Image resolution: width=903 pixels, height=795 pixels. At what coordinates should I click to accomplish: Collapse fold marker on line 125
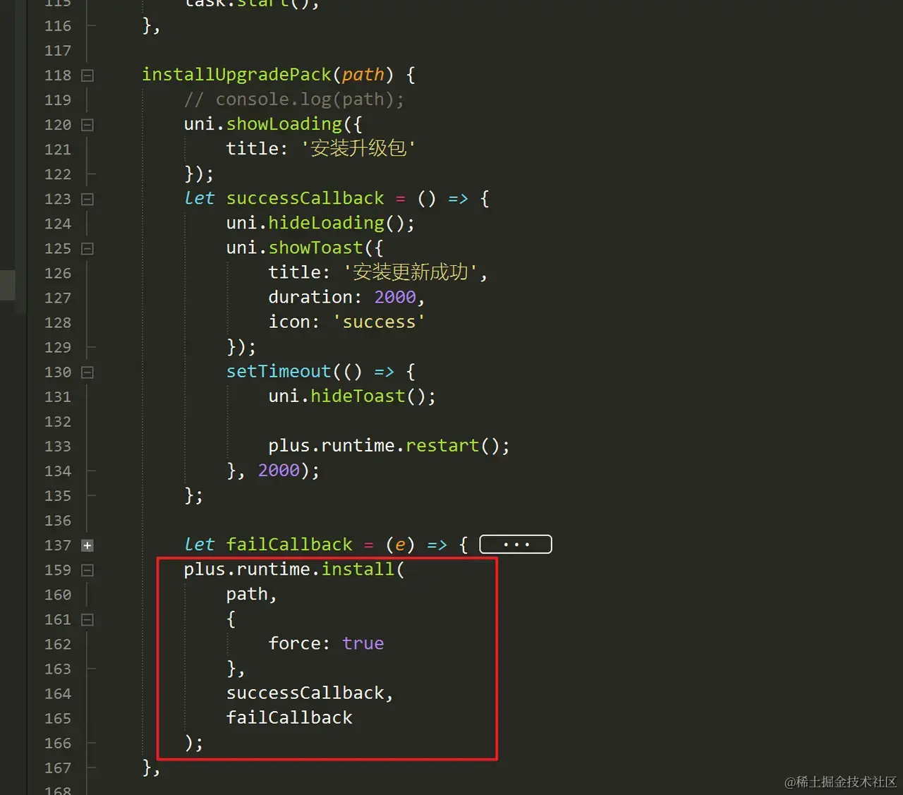click(87, 249)
